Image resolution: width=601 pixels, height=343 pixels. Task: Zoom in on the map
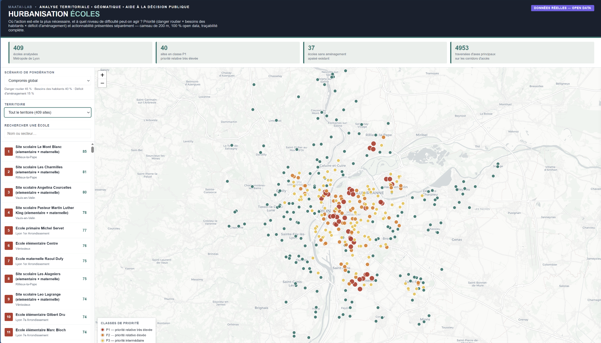(x=102, y=75)
